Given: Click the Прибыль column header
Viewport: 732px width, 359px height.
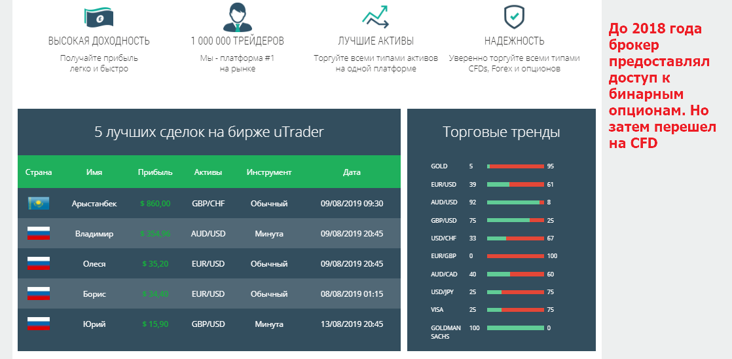Looking at the screenshot, I should click(x=155, y=172).
